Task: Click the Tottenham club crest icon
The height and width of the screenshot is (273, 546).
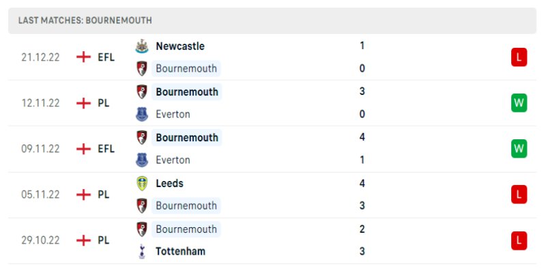Action: [x=142, y=251]
